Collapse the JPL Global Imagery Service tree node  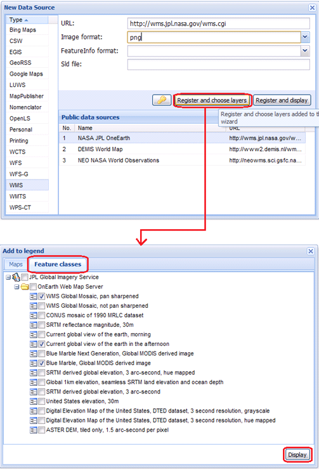tap(8, 277)
